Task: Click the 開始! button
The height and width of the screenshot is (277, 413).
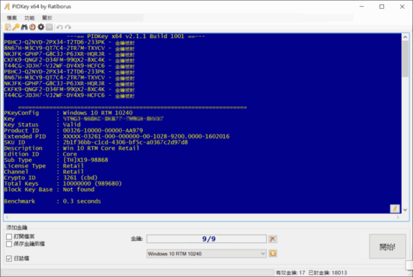Action: click(387, 247)
